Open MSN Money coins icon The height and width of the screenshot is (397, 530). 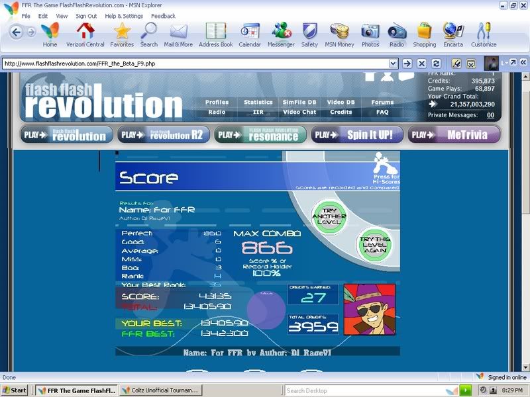click(x=341, y=32)
